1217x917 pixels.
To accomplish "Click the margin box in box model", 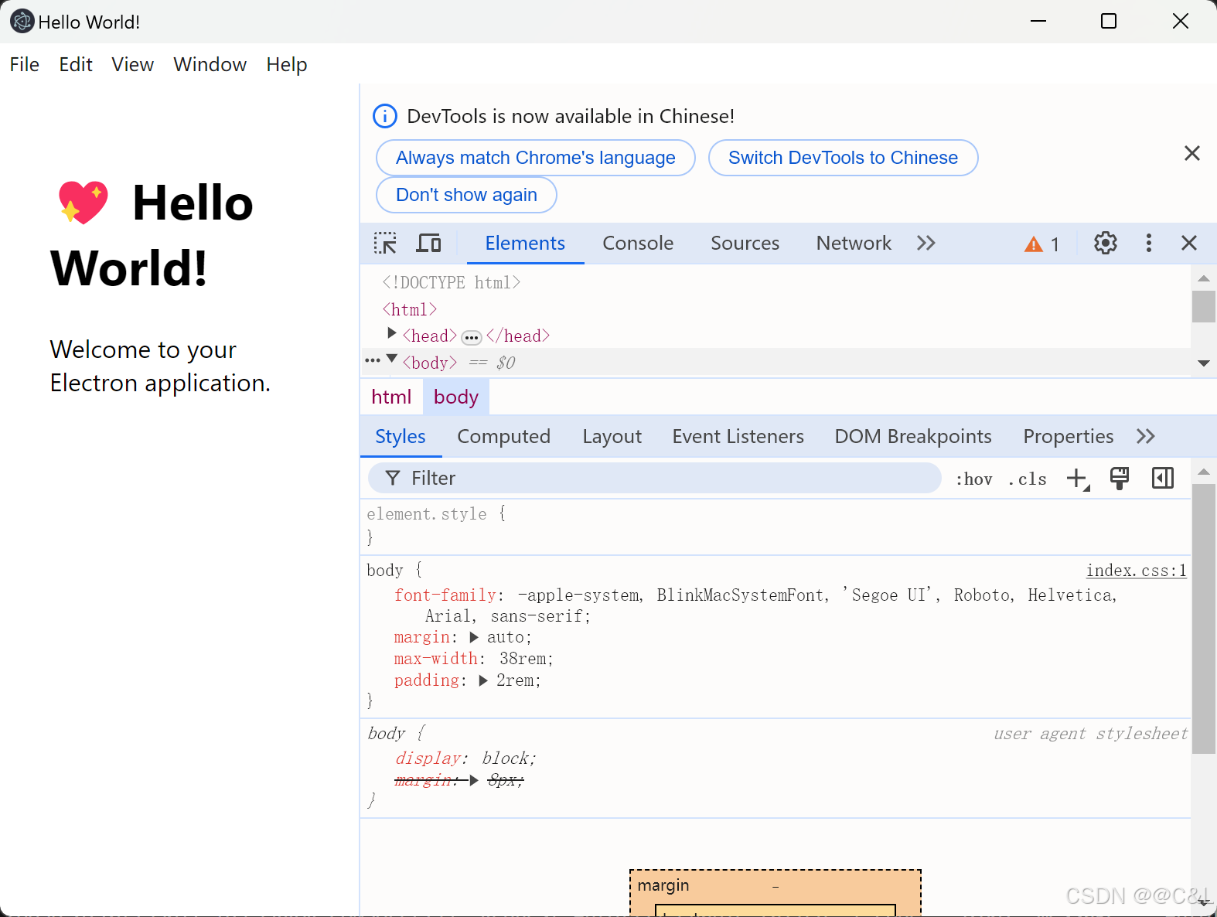I will 775,886.
